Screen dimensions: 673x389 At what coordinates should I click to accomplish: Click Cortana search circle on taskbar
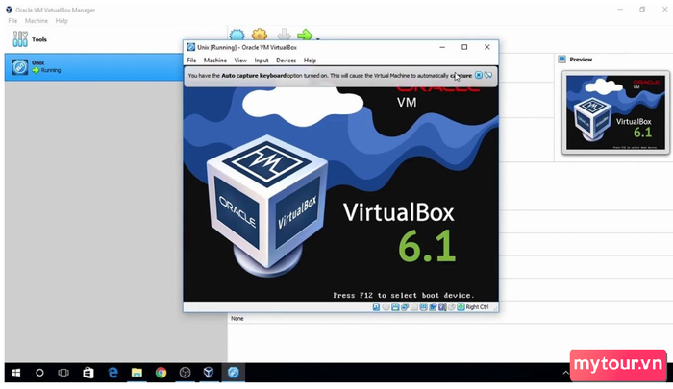pyautogui.click(x=39, y=373)
